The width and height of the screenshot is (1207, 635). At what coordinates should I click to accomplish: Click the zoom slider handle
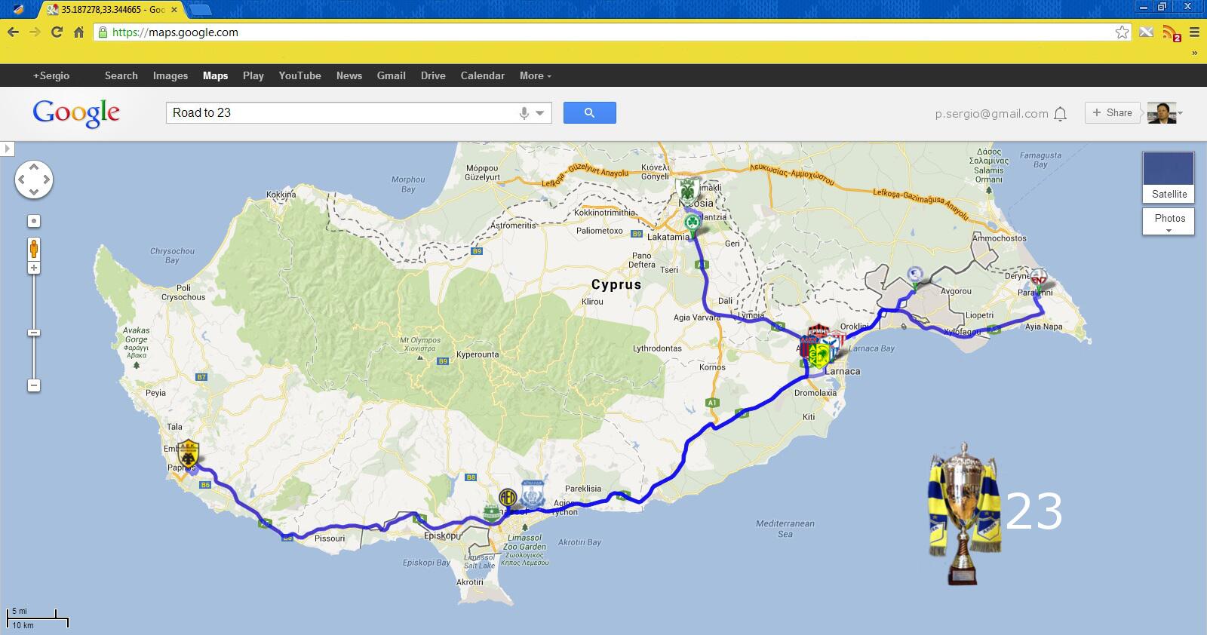coord(34,333)
